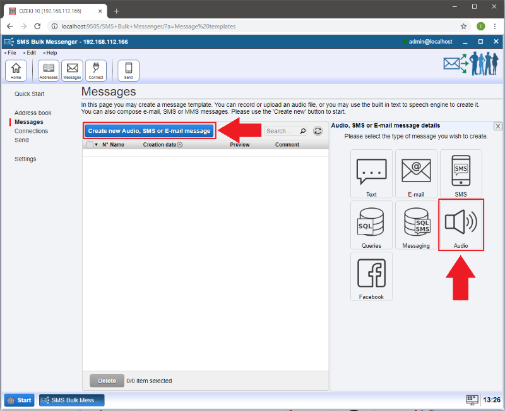Image resolution: width=505 pixels, height=411 pixels.
Task: Click the Home toolbar icon
Action: [x=16, y=70]
